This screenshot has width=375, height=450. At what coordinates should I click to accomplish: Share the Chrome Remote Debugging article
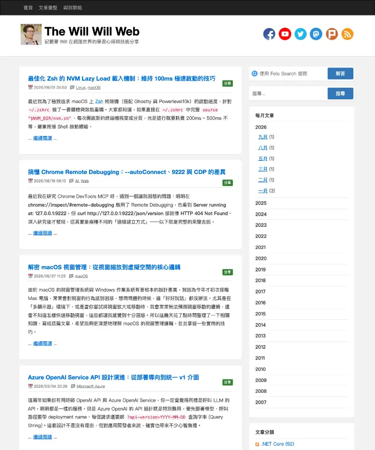pos(227,182)
